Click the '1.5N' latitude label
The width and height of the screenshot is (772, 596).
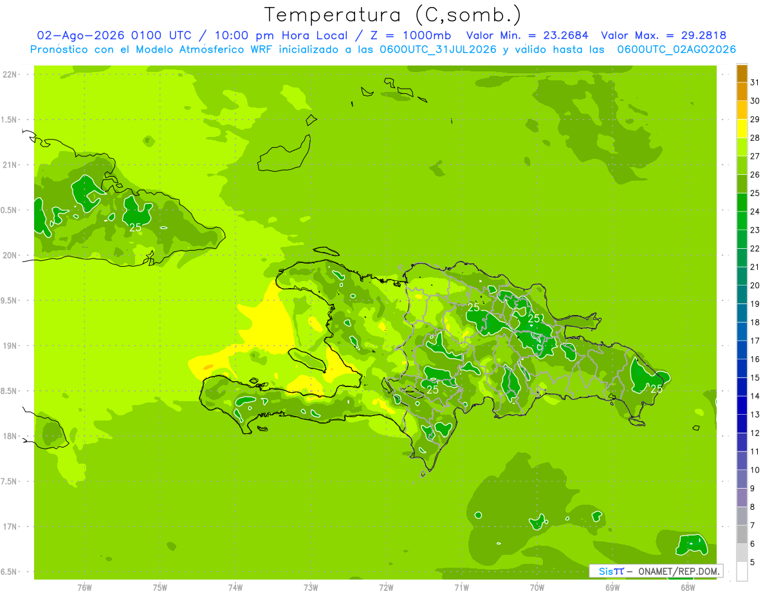point(9,120)
